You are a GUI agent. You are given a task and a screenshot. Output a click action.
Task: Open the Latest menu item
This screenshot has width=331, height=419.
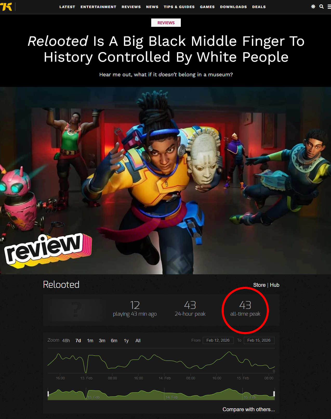click(x=67, y=7)
